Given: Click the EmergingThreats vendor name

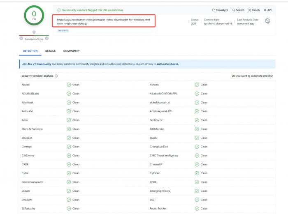Looking at the screenshot, I should click(160, 191).
